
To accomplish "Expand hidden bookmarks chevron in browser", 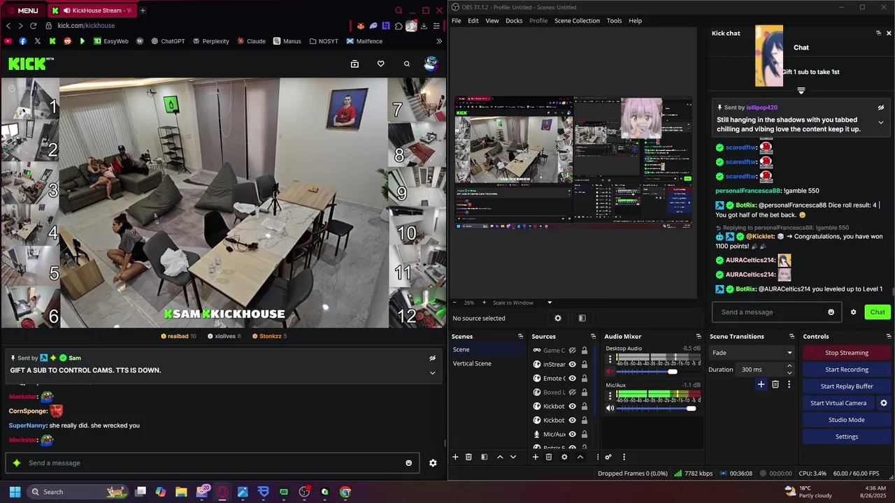I will click(439, 41).
